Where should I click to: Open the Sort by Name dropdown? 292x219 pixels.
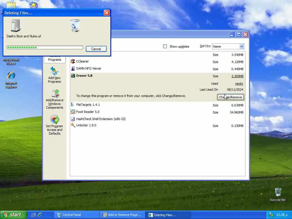tap(241, 46)
